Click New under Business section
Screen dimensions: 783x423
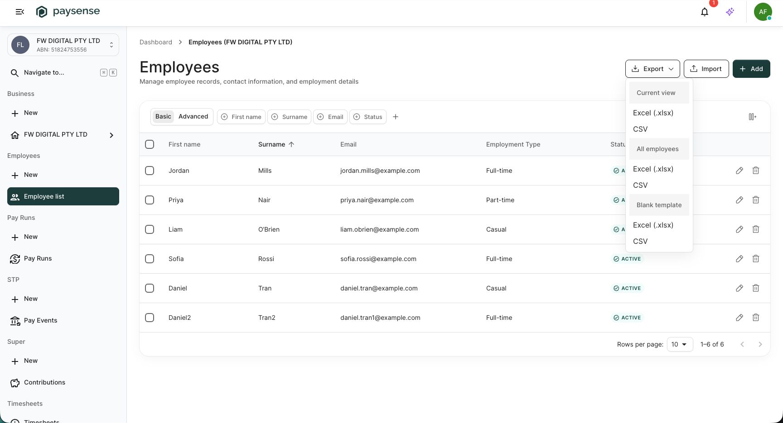pyautogui.click(x=63, y=113)
